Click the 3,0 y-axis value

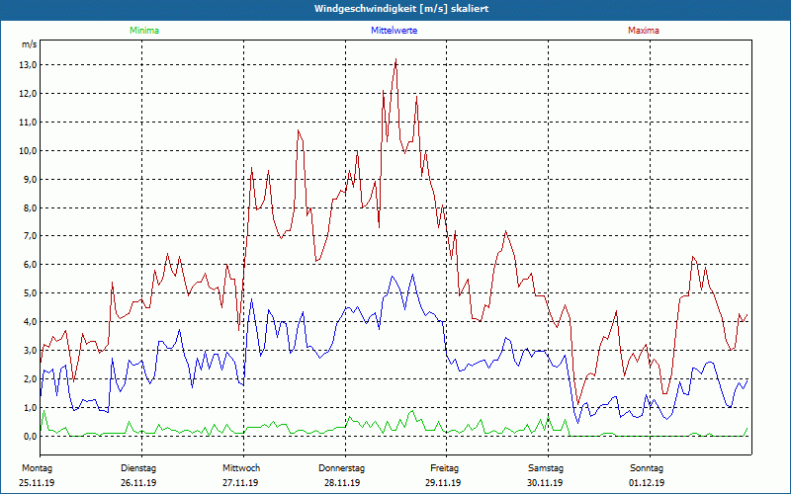30,351
